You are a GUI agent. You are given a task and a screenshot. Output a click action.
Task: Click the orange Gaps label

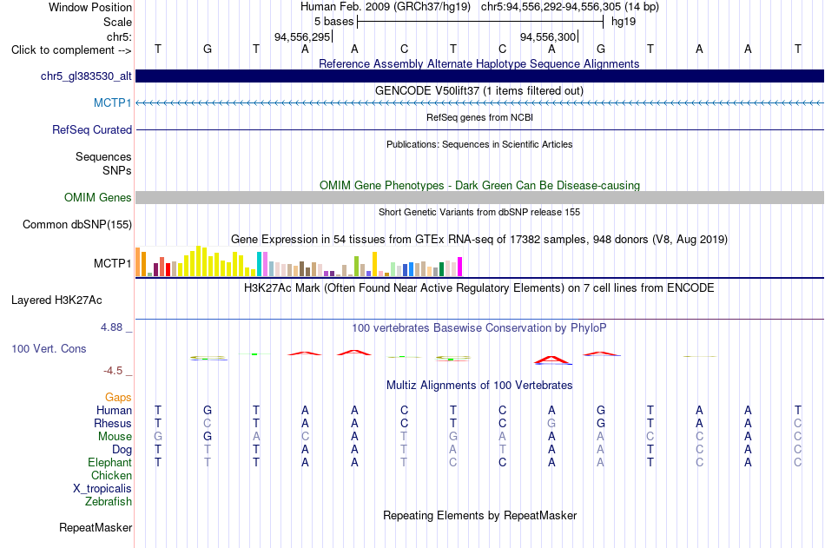point(118,397)
